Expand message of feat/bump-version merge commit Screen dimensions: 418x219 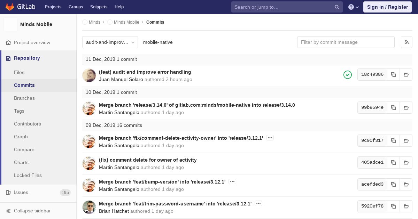click(x=232, y=182)
